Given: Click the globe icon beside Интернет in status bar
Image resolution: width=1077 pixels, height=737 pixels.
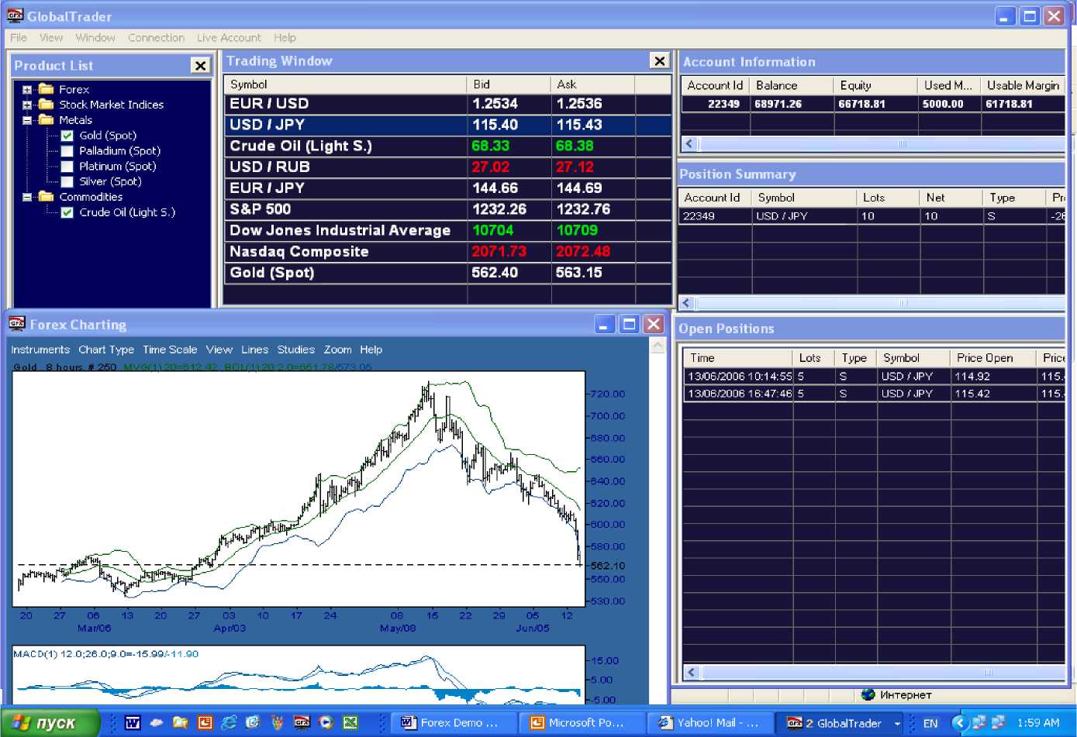Looking at the screenshot, I should point(868,694).
